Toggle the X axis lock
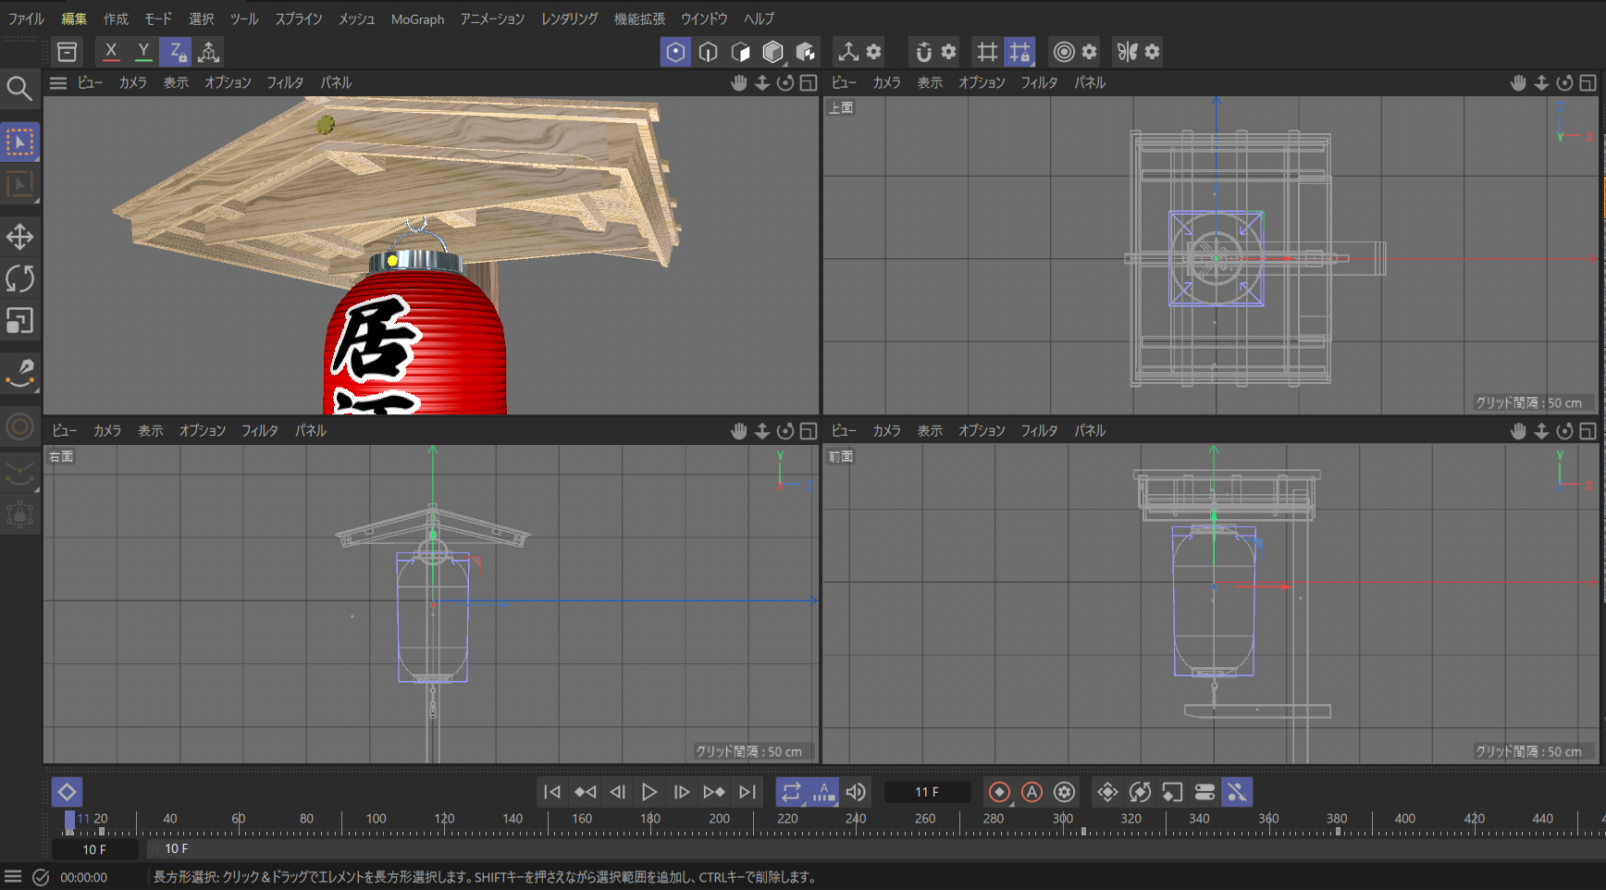 click(x=111, y=52)
